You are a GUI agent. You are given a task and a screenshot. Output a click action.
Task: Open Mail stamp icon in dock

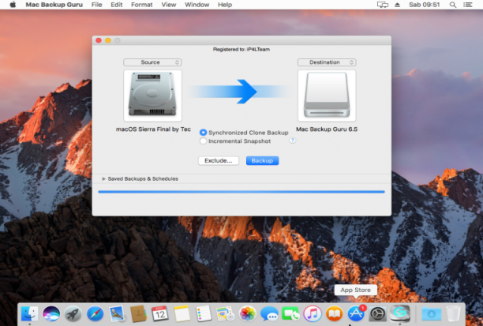(117, 313)
